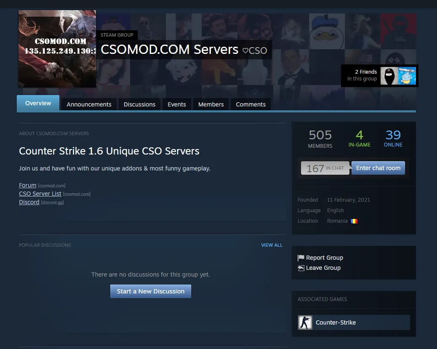Open the Overview tab

click(38, 103)
